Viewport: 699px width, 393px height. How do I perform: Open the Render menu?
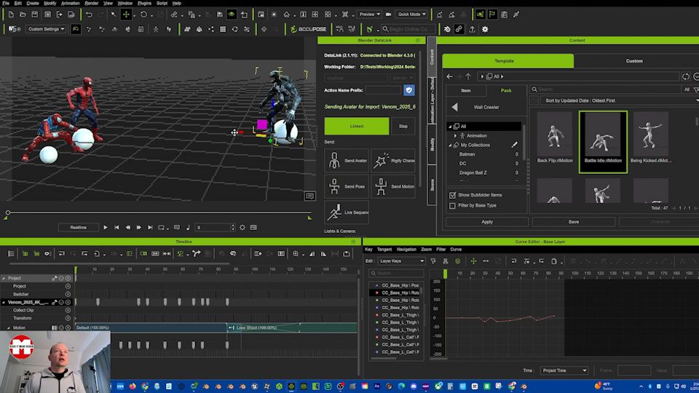pyautogui.click(x=92, y=3)
